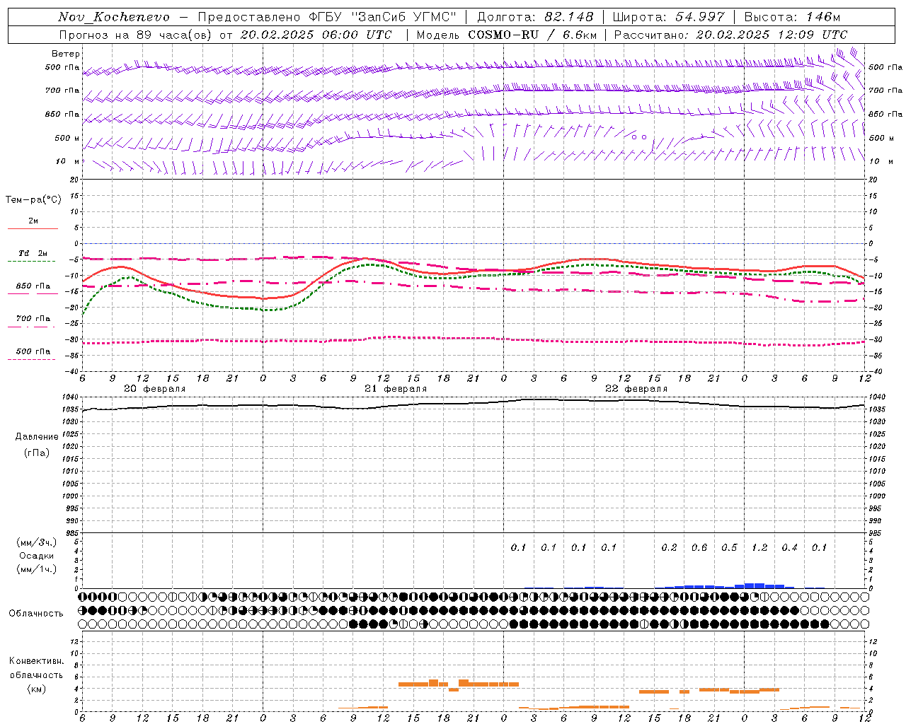
Task: Click the 1.2 precipitation amount value
Action: tap(759, 548)
